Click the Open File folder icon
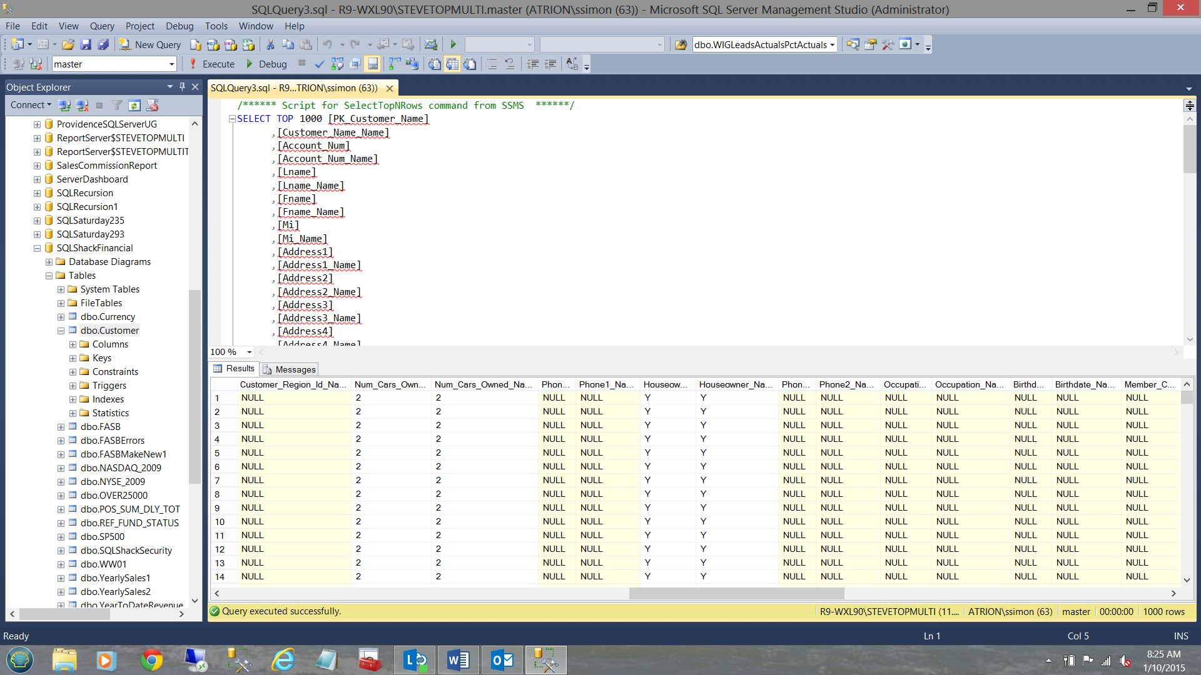The image size is (1201, 675). pos(68,44)
